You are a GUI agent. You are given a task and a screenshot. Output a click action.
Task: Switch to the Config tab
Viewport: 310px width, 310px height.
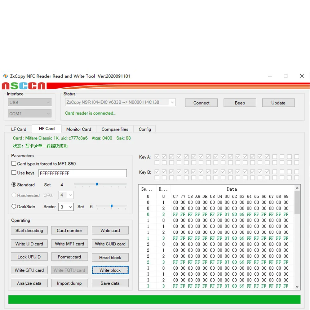point(145,129)
